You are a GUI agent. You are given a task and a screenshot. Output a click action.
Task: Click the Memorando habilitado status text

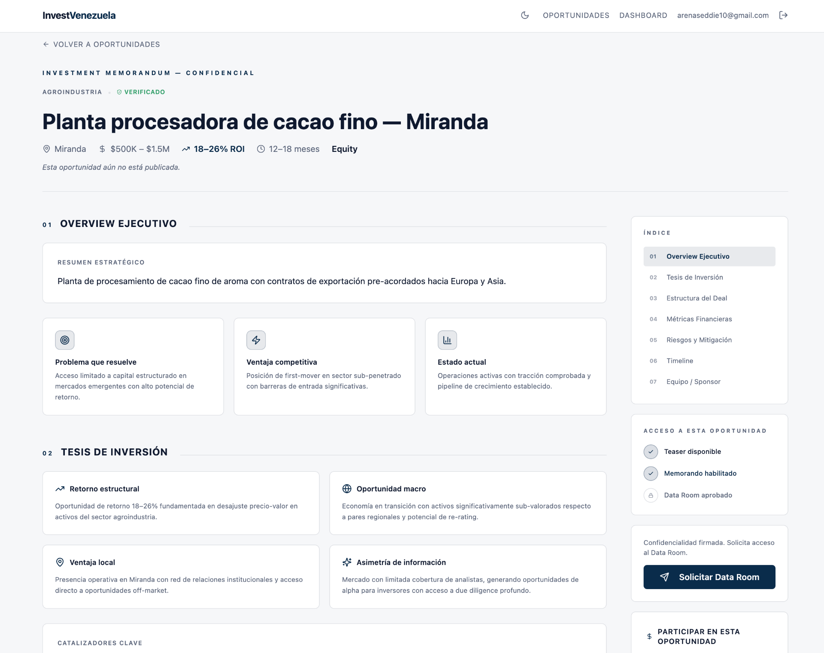700,473
